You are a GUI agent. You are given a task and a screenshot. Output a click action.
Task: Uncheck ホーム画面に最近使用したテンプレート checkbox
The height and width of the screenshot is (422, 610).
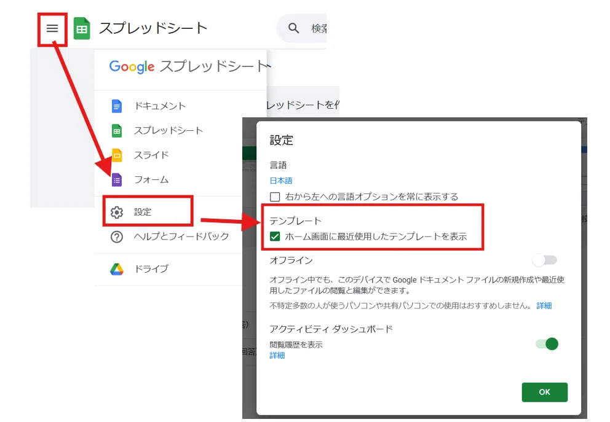point(275,236)
